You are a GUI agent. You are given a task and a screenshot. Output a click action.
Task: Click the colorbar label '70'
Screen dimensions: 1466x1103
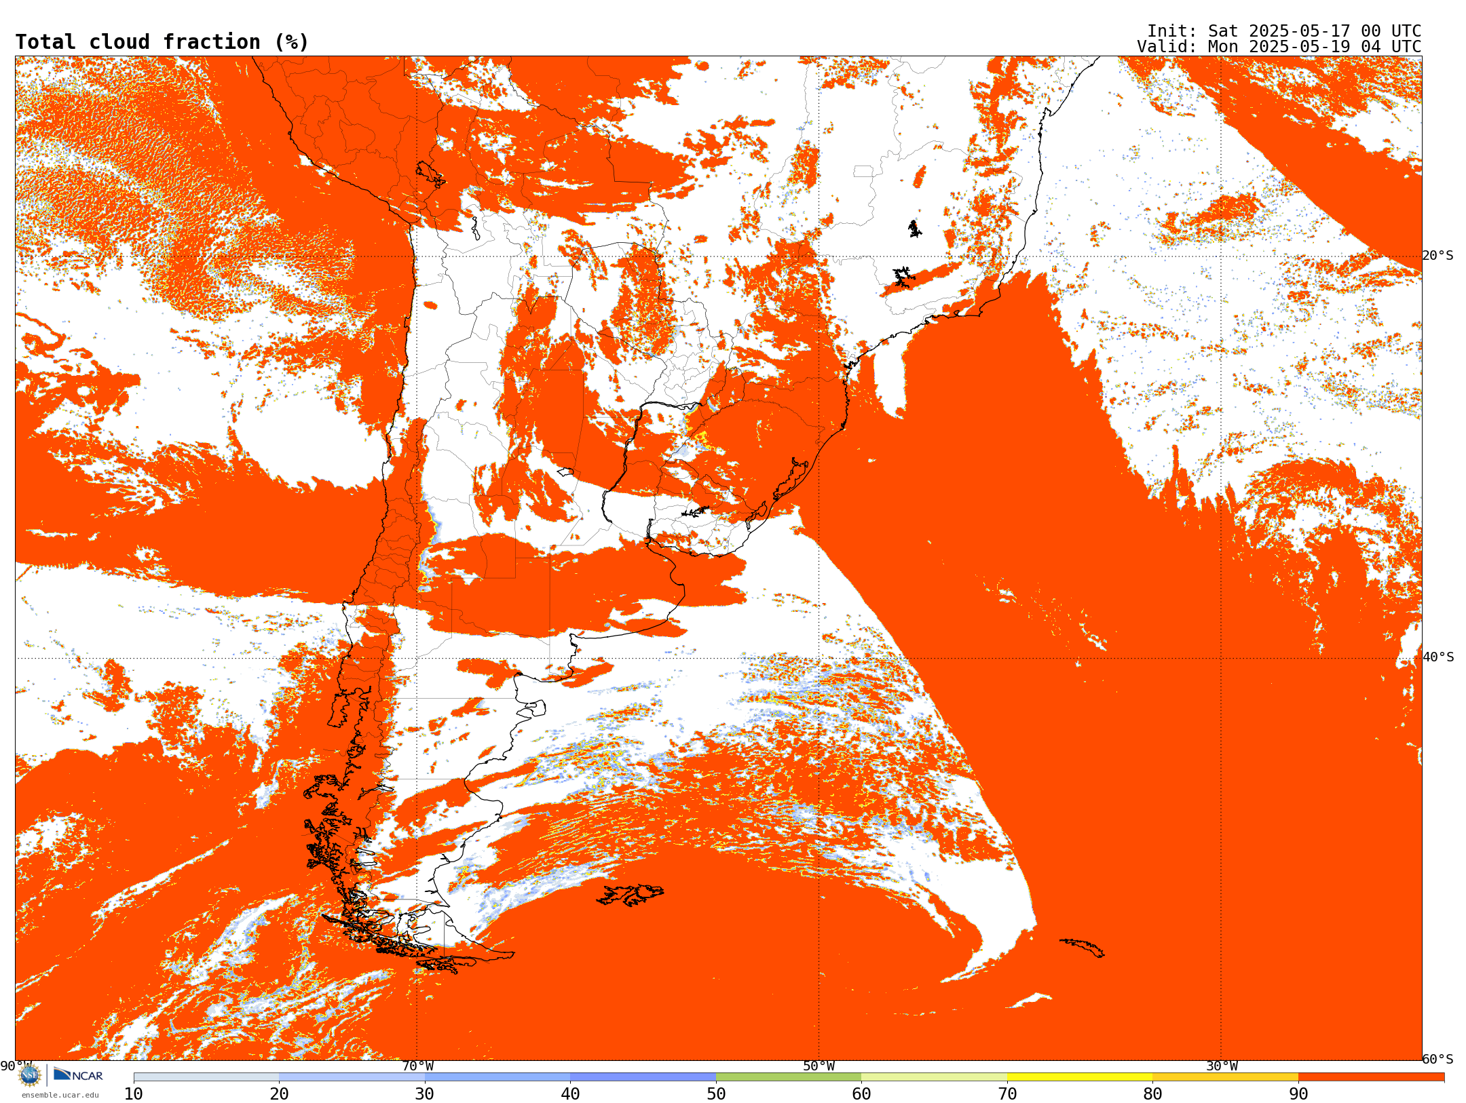(1007, 1094)
